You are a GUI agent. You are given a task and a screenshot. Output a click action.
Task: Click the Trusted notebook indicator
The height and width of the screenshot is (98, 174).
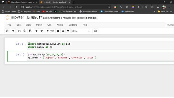point(170,25)
